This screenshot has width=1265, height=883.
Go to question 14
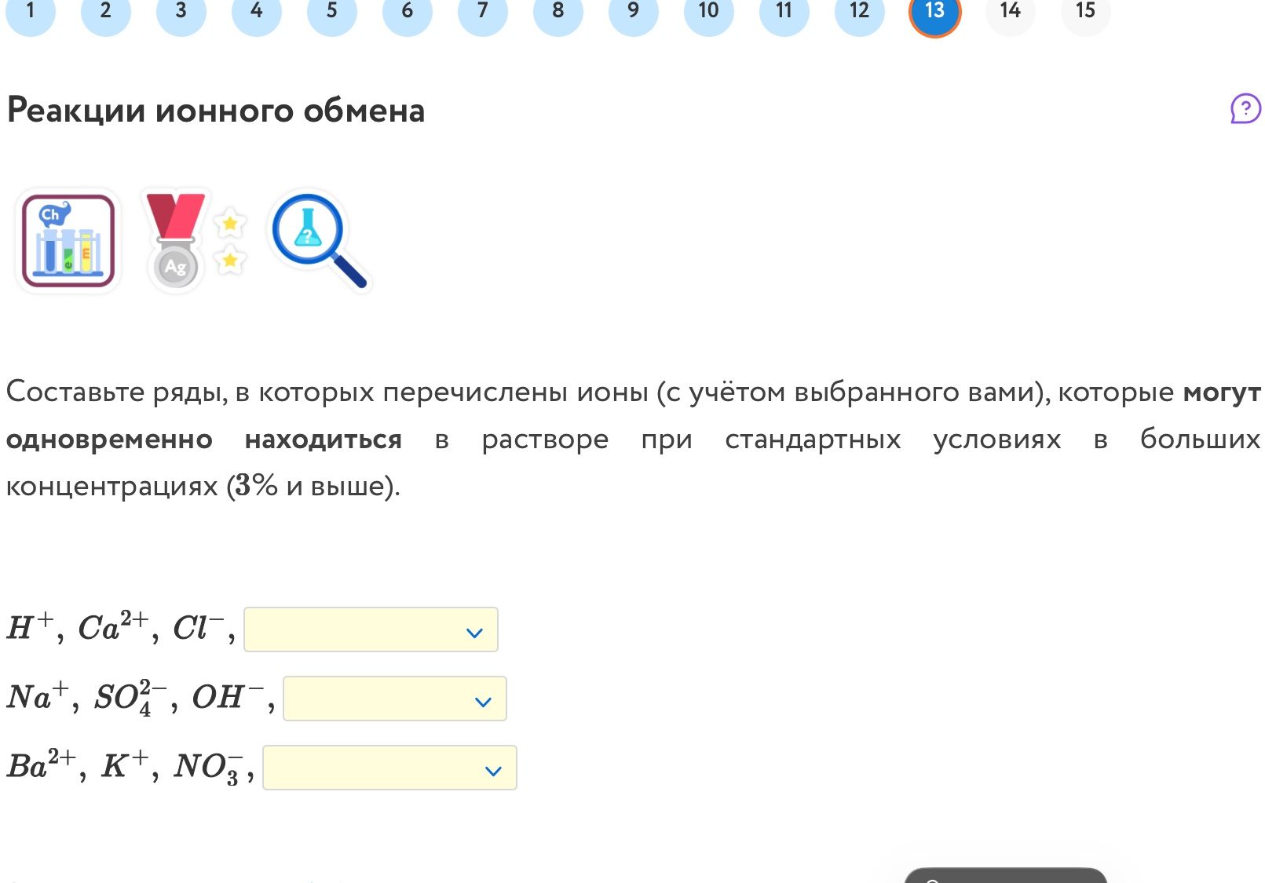(1011, 12)
